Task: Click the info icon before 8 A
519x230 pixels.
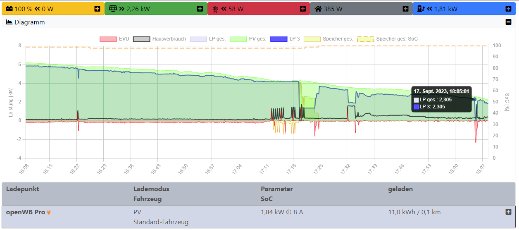Action: pos(289,212)
